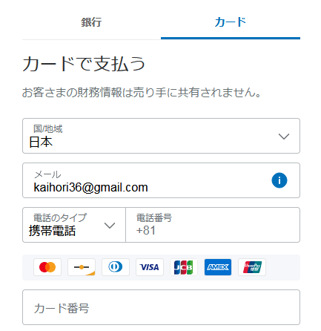This screenshot has width=321, height=331.
Task: Click the Diners Club logo icon
Action: click(x=116, y=267)
